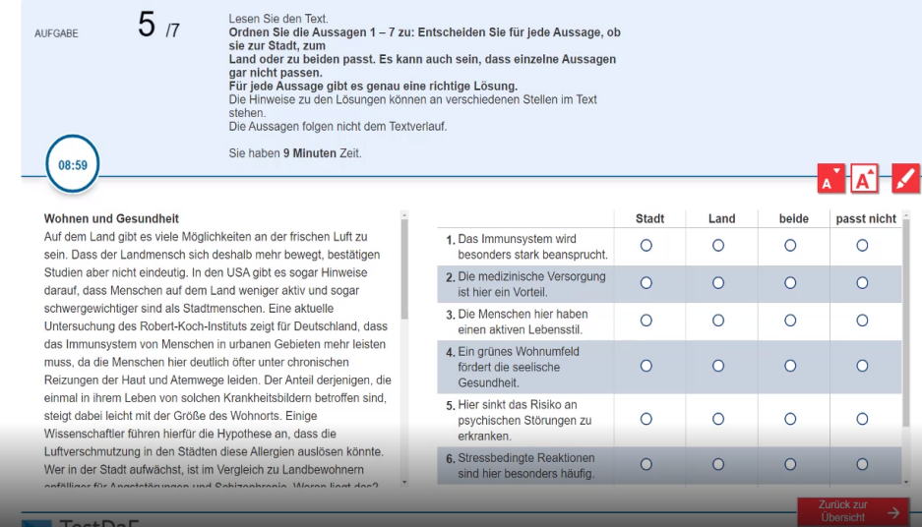
Task: Select Land for statement 1 Immunsystem
Action: [x=718, y=246]
